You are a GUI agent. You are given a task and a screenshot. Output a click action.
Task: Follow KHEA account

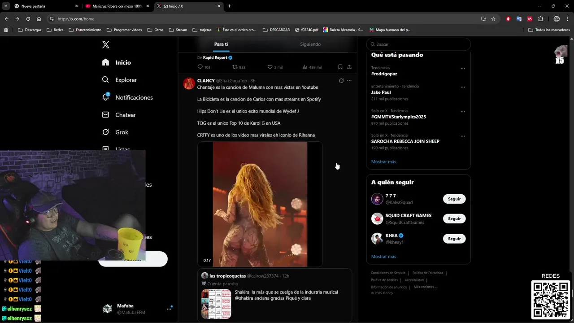tap(454, 239)
